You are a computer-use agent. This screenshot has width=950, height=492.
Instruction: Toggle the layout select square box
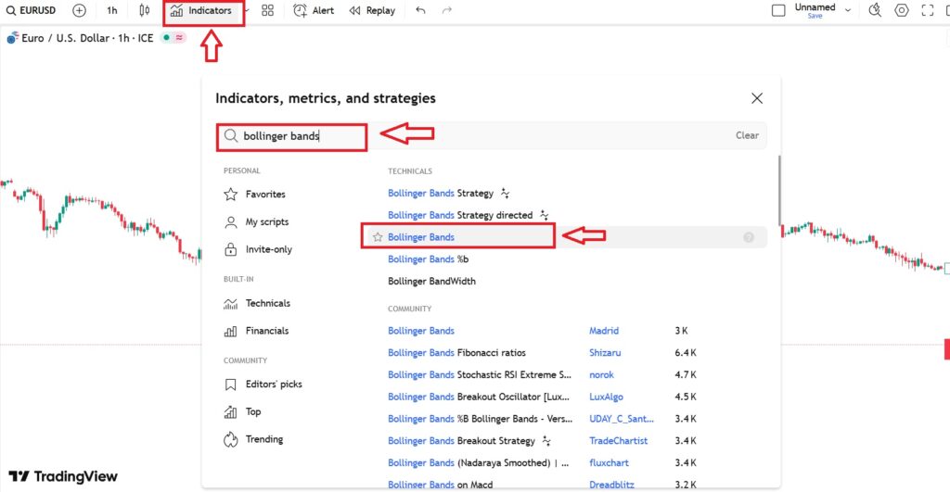click(779, 11)
